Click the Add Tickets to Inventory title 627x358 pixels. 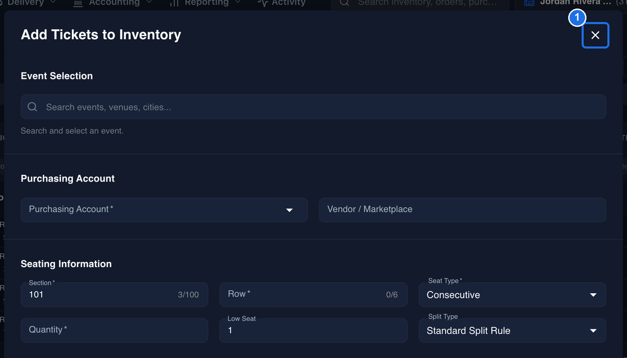point(101,35)
